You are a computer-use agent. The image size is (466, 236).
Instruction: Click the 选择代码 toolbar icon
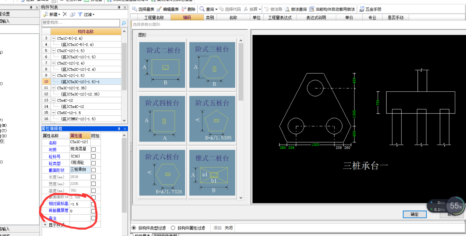tap(221, 9)
